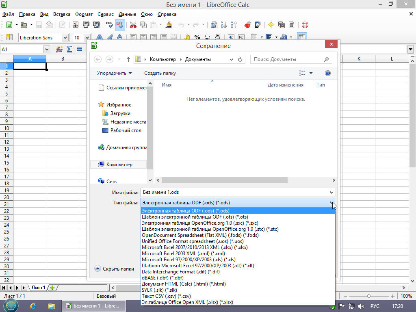Open the font size dropdown arrow
Screen dimensions: 416x312
coord(87,38)
